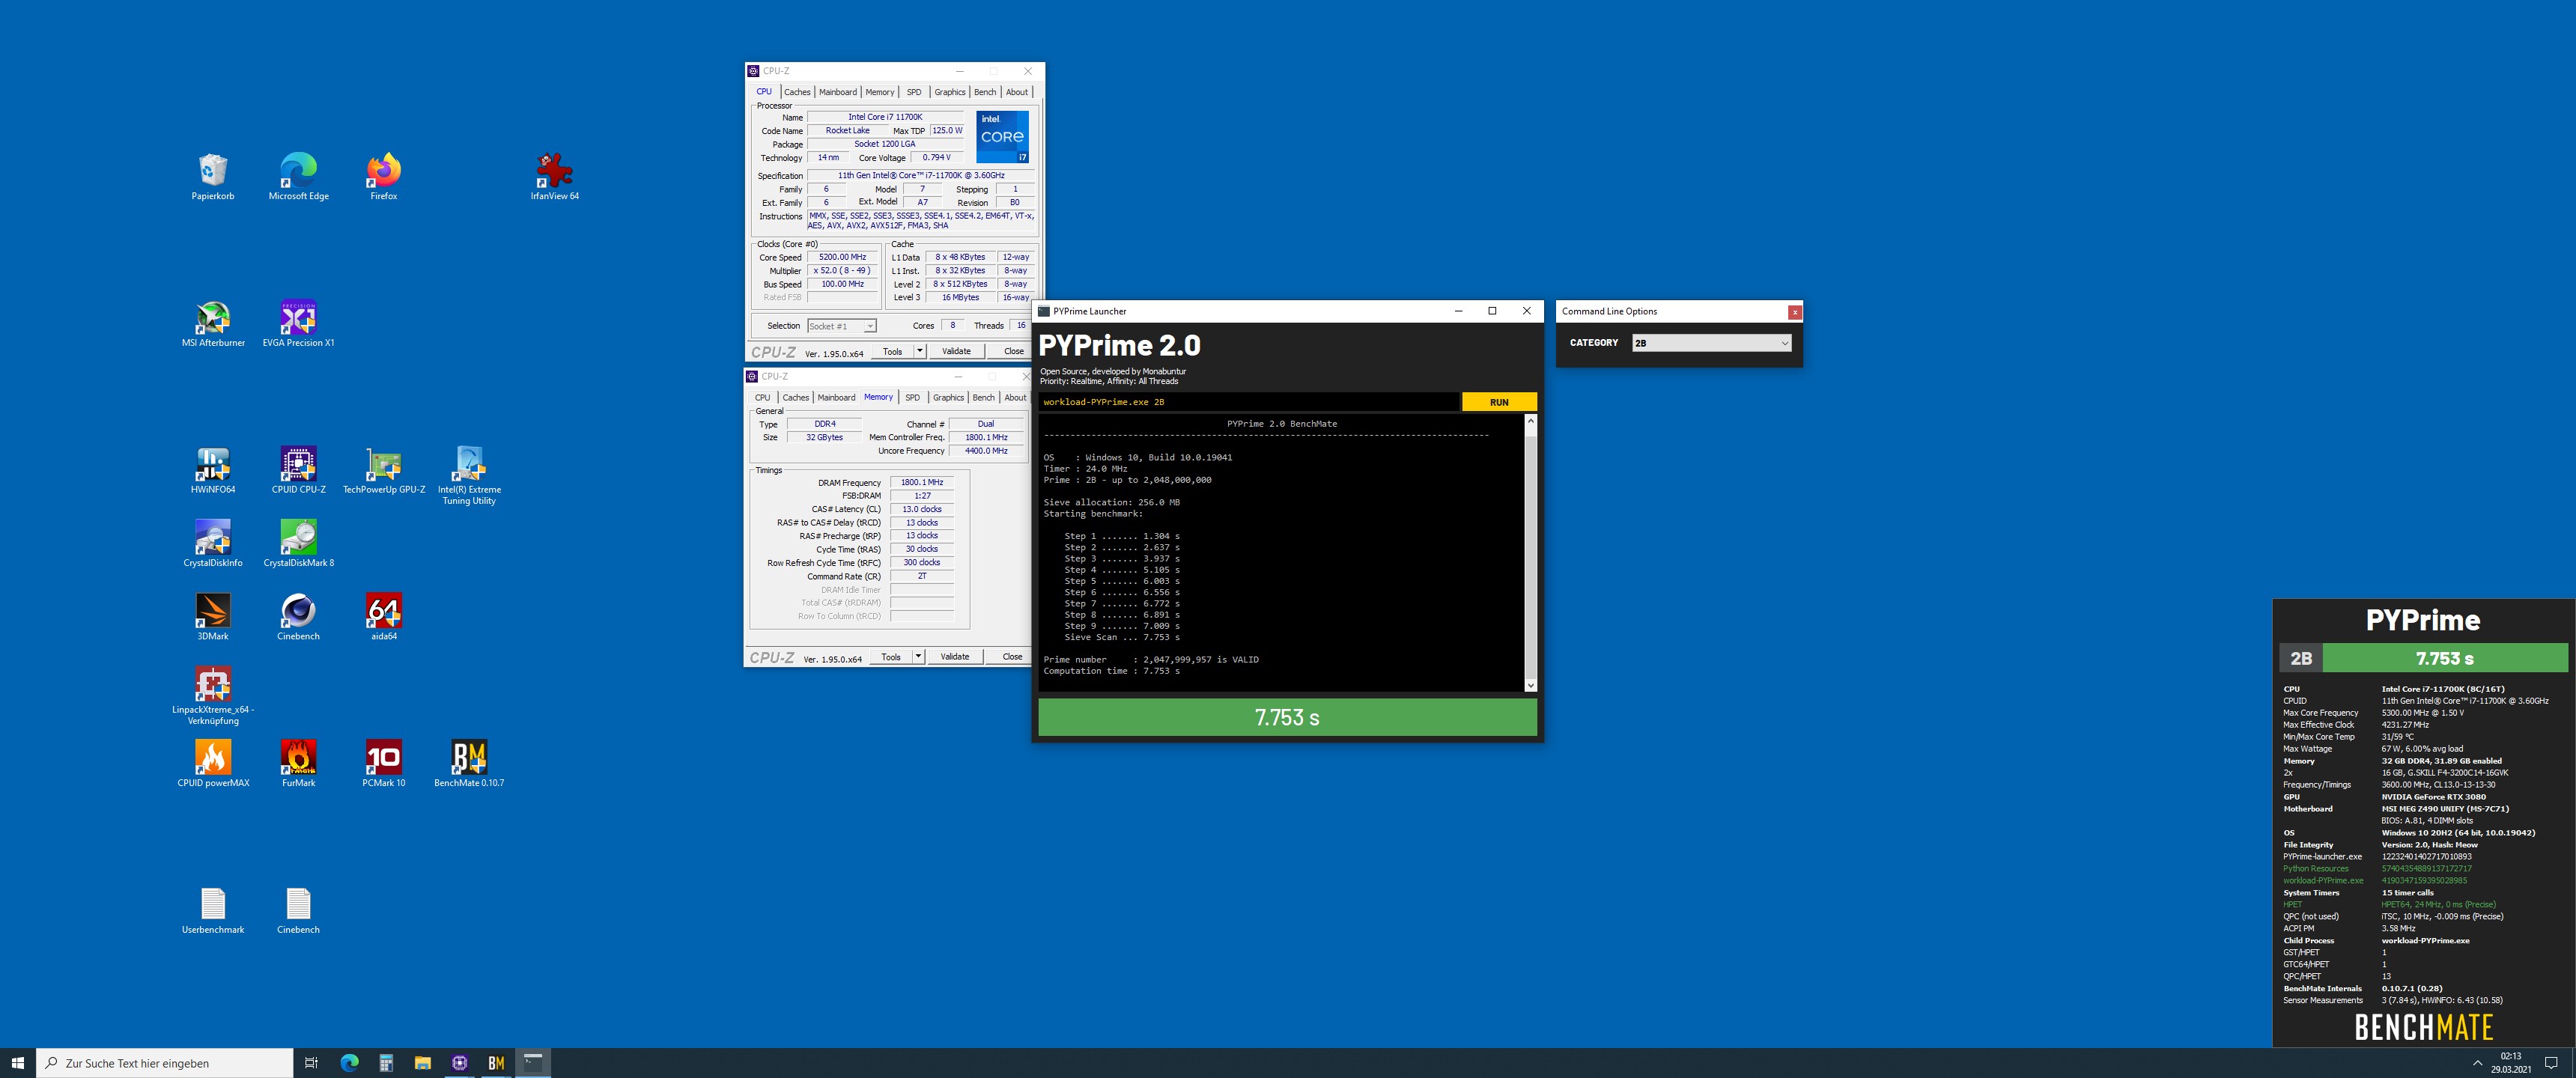The height and width of the screenshot is (1078, 2576).
Task: Open the Papierkorb recycle bin icon
Action: point(213,176)
